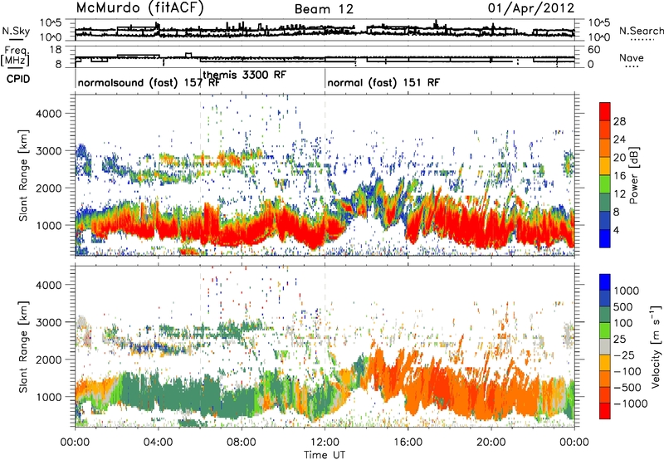Click the right '10^0' noise axis tick
This screenshot has height=460, width=664.
pos(599,37)
